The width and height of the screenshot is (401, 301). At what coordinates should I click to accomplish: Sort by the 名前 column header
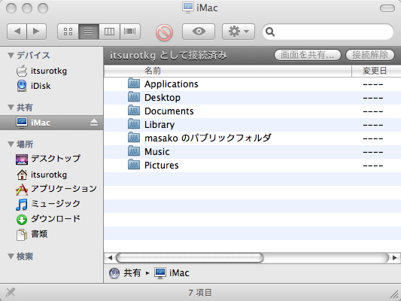[228, 71]
